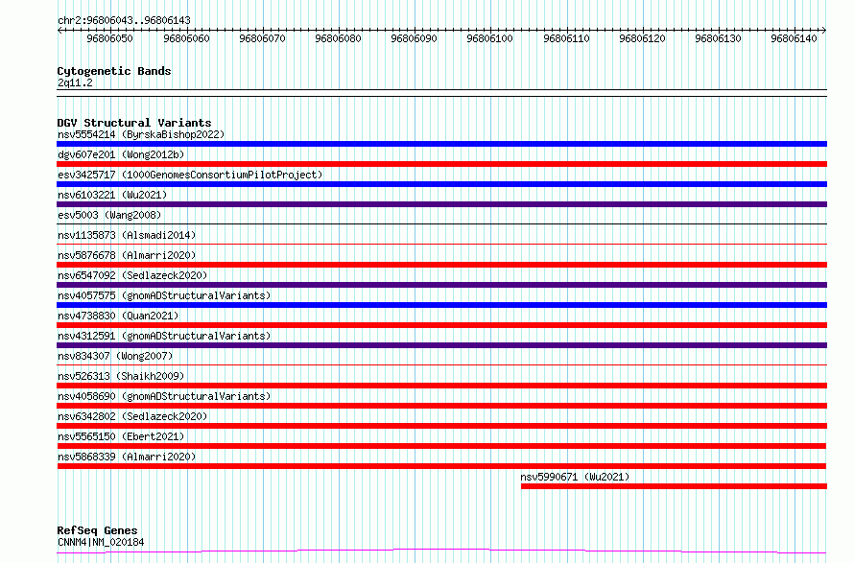854x563 pixels.
Task: Open nsv4057575 (gnomADStructuralVariants) label
Action: pos(164,295)
